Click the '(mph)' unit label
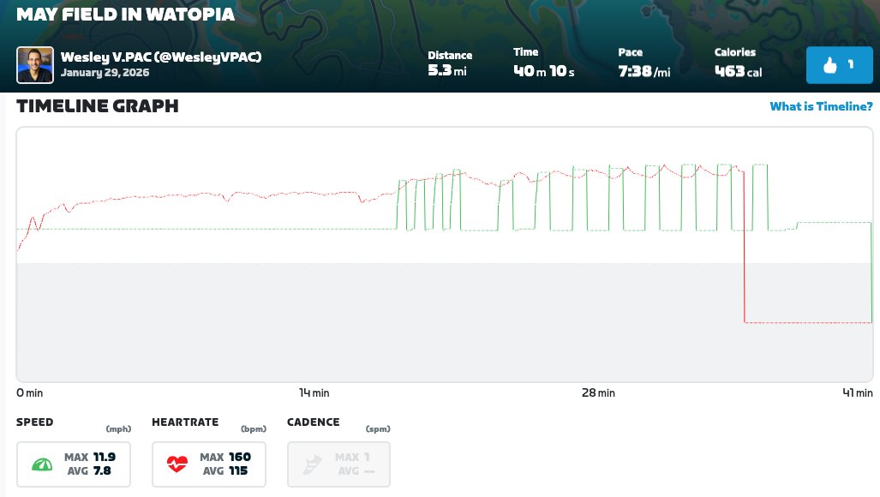This screenshot has height=497, width=880. pos(118,429)
